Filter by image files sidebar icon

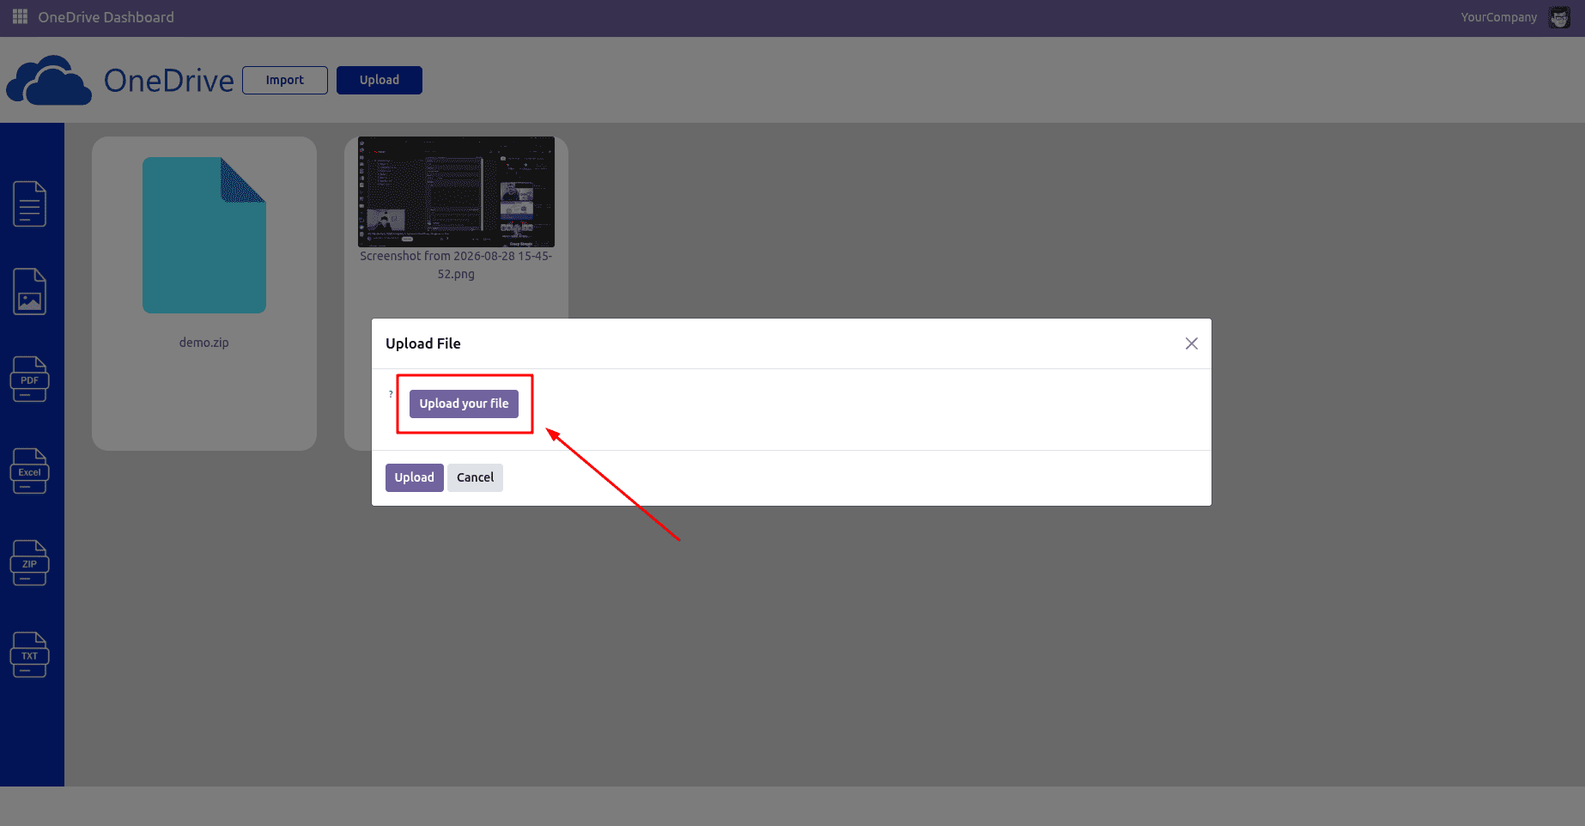(x=30, y=292)
